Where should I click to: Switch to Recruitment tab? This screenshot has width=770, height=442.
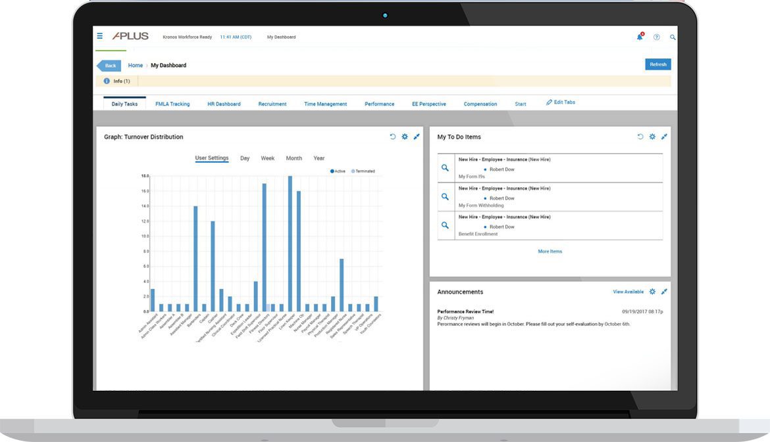[272, 104]
